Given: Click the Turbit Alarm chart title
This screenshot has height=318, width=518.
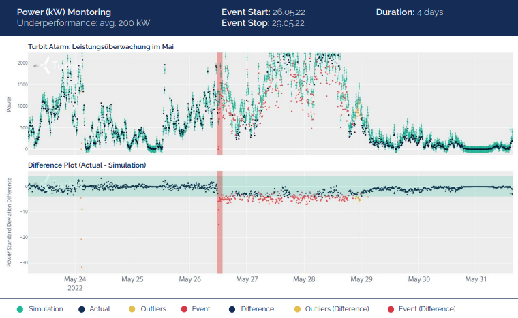Looking at the screenshot, I should [104, 46].
